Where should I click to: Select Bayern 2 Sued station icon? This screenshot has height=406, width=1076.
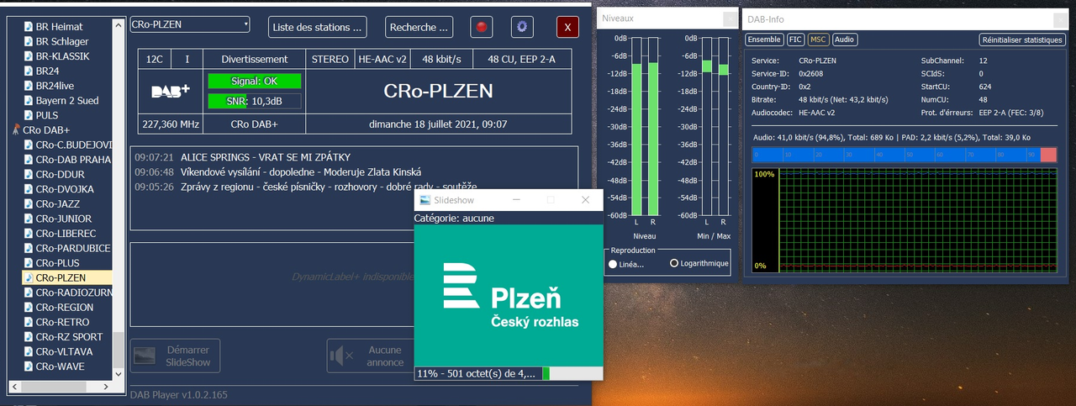[29, 101]
